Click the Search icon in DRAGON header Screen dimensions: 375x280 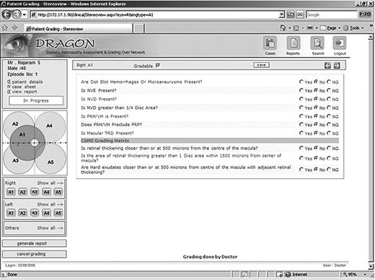point(317,43)
